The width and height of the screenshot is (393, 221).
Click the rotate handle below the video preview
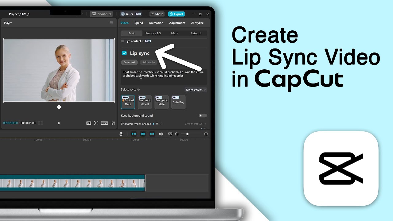(x=59, y=107)
